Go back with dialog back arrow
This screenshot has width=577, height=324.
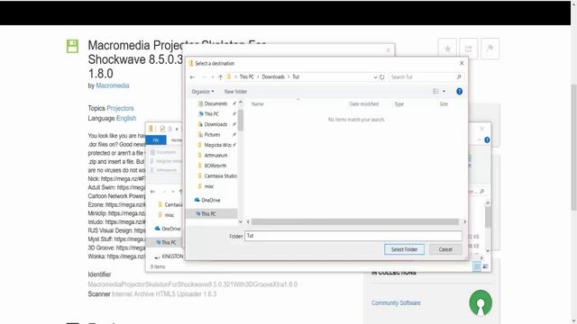pyautogui.click(x=192, y=77)
